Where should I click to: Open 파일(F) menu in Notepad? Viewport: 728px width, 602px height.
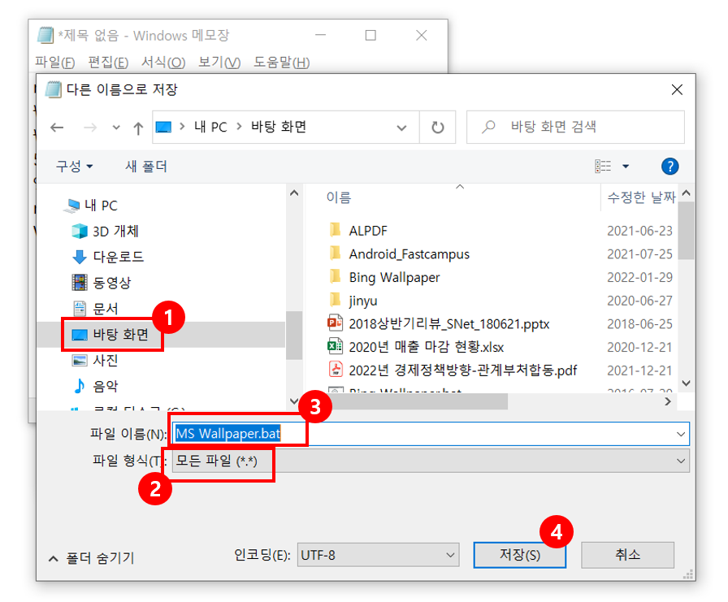pyautogui.click(x=54, y=62)
